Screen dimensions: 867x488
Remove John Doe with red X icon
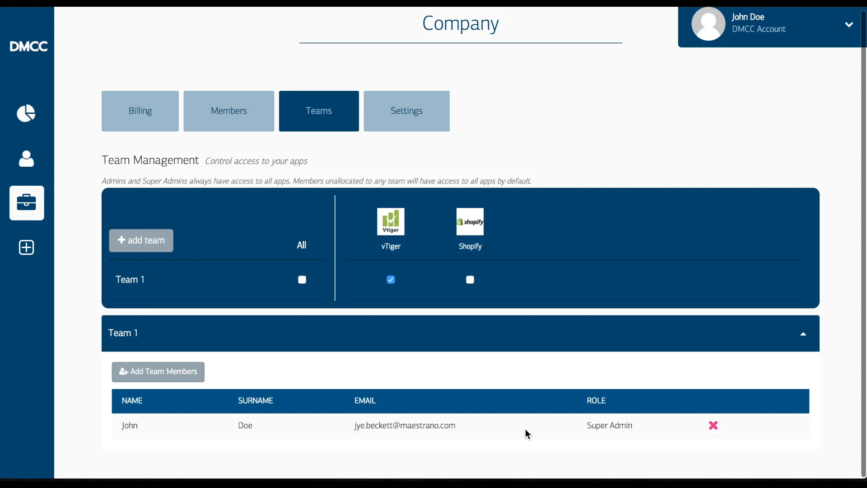(x=713, y=426)
